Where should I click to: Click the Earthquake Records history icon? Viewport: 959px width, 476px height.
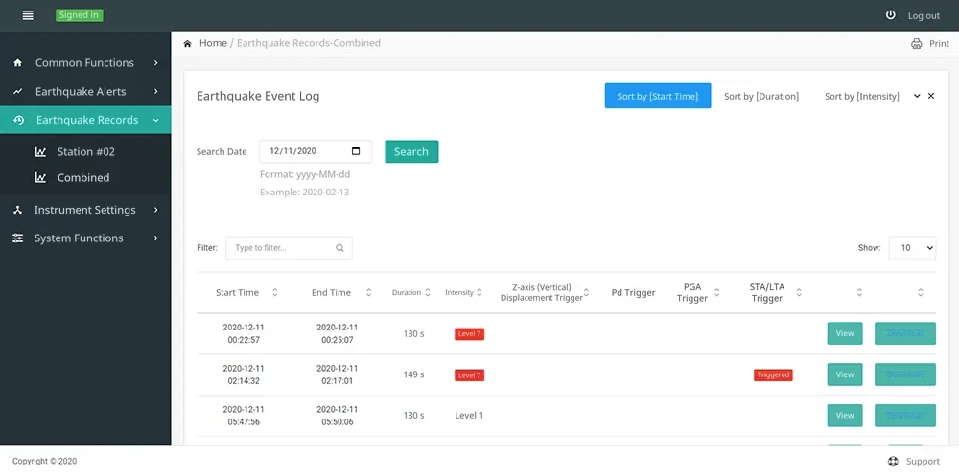[x=18, y=120]
